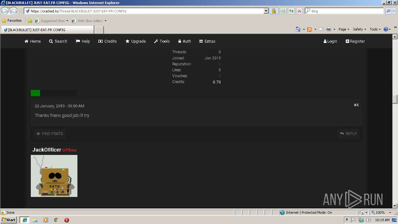
Task: Click JackOfficer's robot avatar image
Action: 54,176
